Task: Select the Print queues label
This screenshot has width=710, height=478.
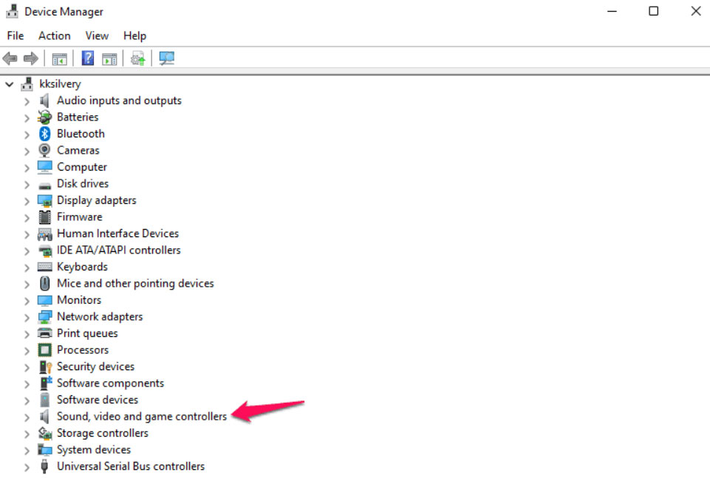Action: click(87, 334)
